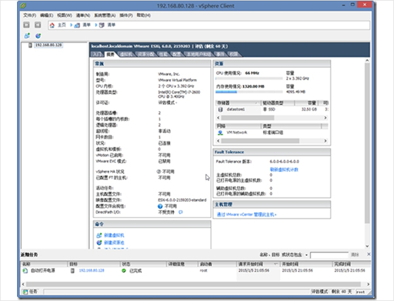Click the VM Network row name

tap(237, 132)
